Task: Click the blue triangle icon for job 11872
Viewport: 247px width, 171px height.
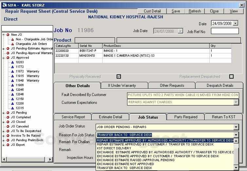Action: coord(12,71)
